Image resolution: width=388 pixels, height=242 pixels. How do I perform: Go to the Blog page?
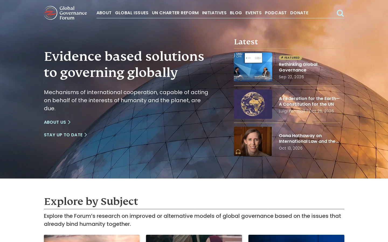coord(236,13)
